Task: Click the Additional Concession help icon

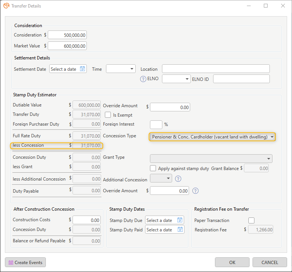Action: click(178, 179)
